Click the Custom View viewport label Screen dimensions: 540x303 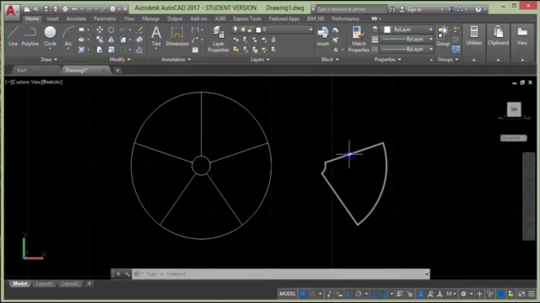click(26, 82)
